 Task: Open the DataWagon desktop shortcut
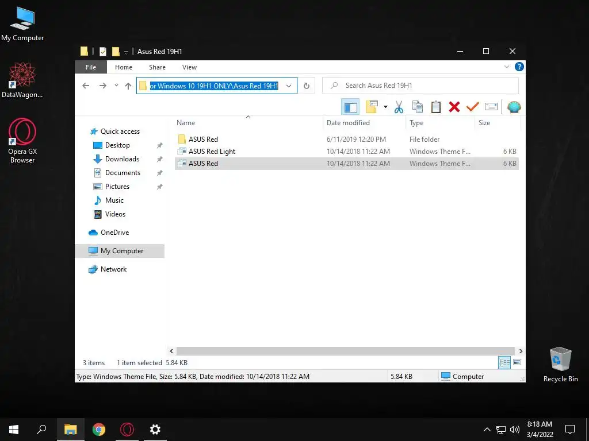[x=22, y=80]
